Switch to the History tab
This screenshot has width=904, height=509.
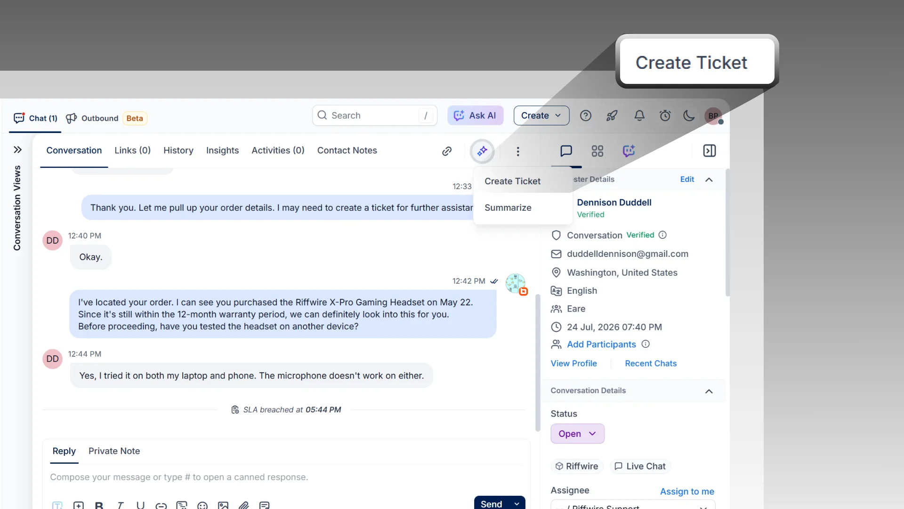(178, 150)
